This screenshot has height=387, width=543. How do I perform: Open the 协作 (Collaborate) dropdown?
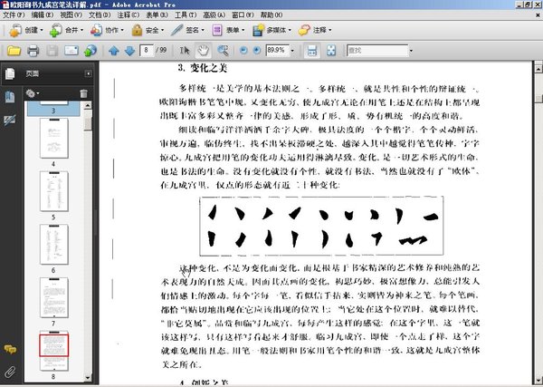107,31
